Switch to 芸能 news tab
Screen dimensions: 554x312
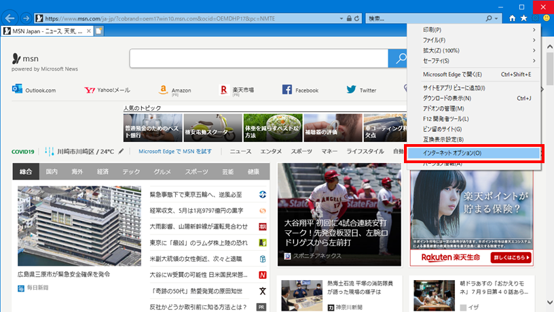pyautogui.click(x=227, y=171)
